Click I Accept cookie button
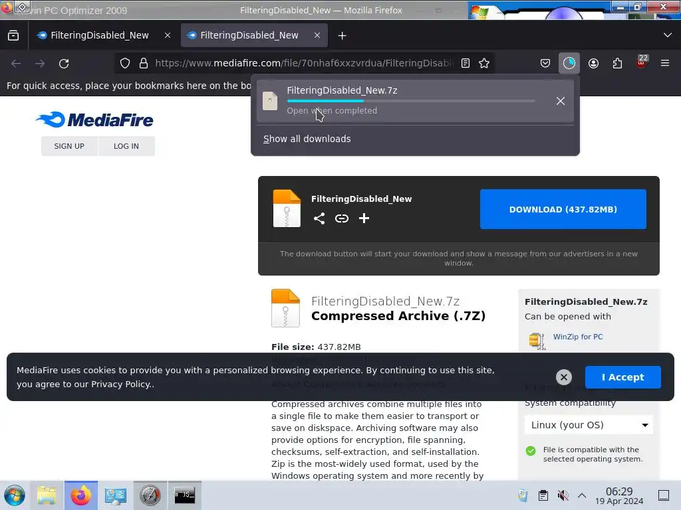 622,377
